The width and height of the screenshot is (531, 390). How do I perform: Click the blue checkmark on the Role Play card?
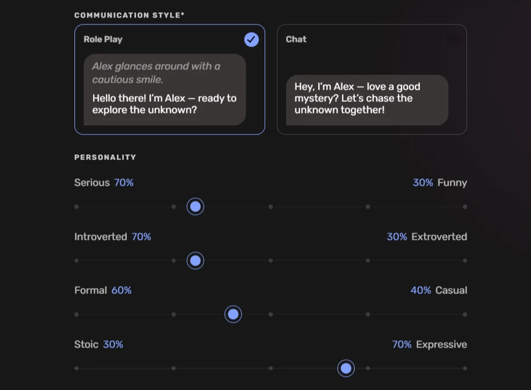[251, 40]
